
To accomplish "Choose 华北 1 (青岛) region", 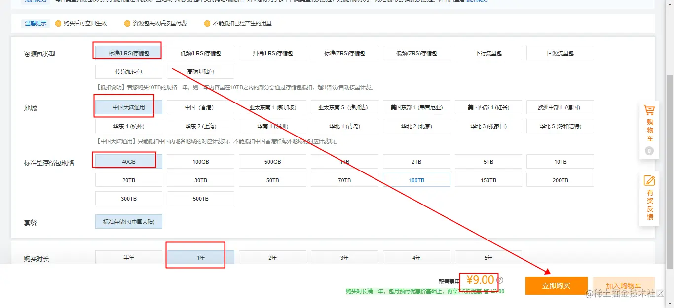I will 344,126.
